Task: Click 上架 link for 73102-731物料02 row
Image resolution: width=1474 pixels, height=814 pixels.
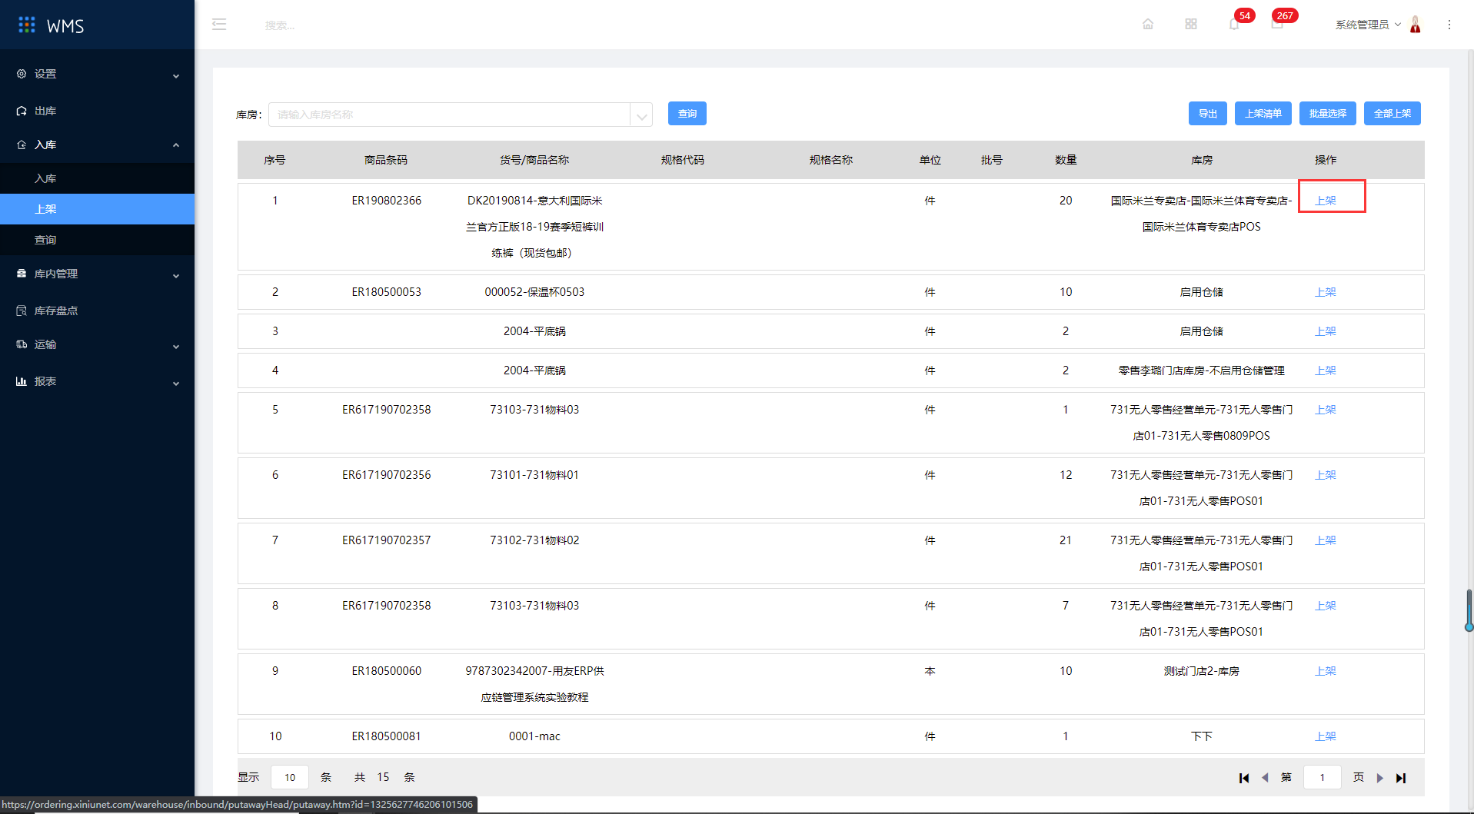Action: tap(1326, 540)
